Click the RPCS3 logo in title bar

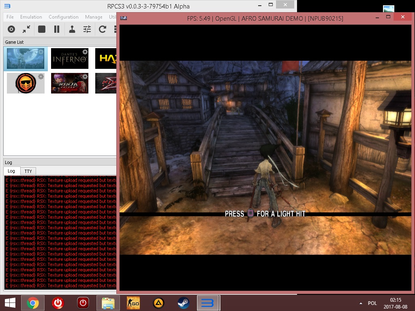pos(7,6)
